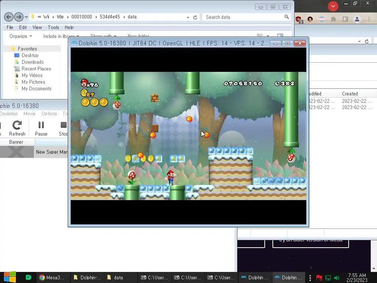The height and width of the screenshot is (283, 377).
Task: Open My Documents in Favorites
Action: [x=36, y=88]
